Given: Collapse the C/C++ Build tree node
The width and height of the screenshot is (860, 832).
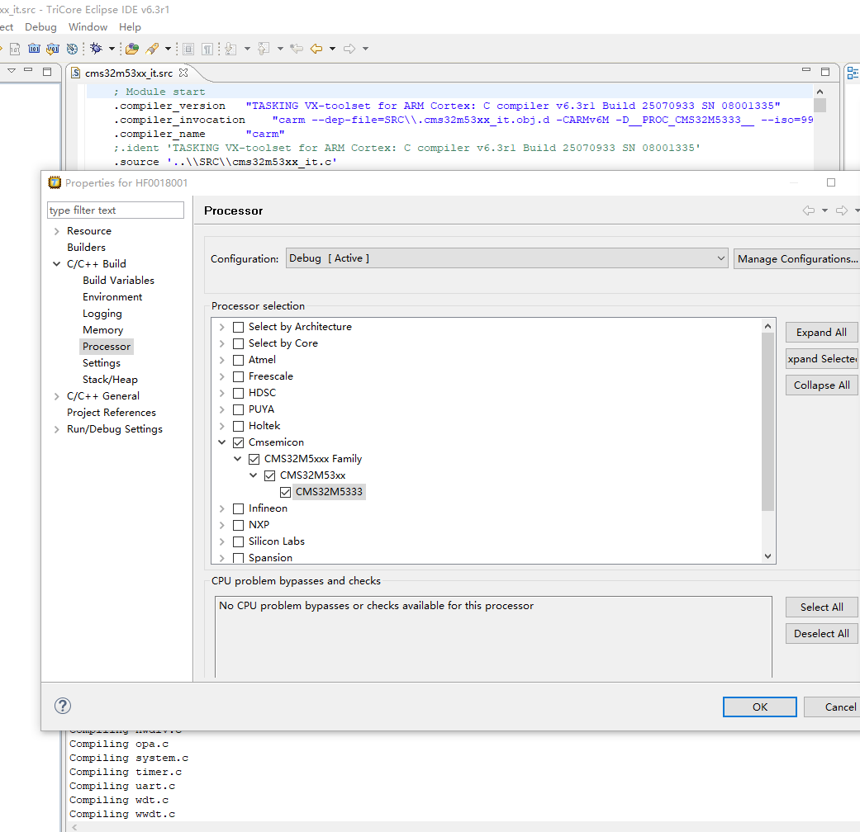Looking at the screenshot, I should [56, 264].
